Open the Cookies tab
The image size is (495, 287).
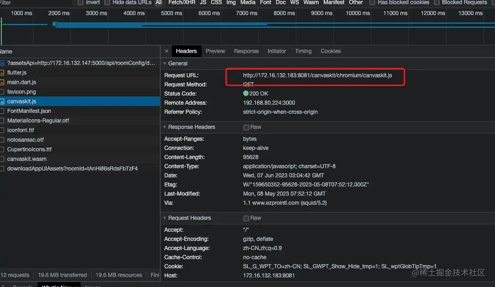[x=331, y=51]
